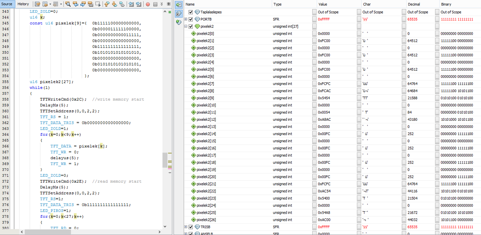The image size is (481, 235).
Task: Open ellipsis button before Taplalaslepes Out of Scope value
Action: tap(315, 12)
